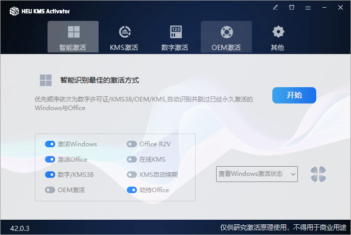This screenshot has height=235, width=351.
Task: Expand the 查看Windows激活状态 dropdown
Action: pos(256,174)
